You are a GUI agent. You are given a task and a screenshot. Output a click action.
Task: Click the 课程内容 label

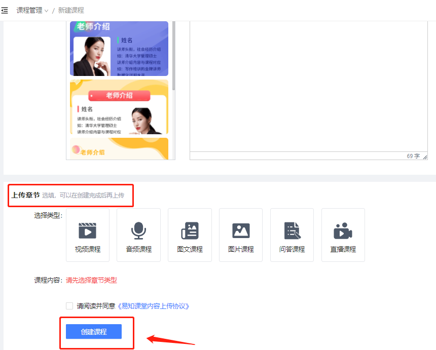click(48, 280)
